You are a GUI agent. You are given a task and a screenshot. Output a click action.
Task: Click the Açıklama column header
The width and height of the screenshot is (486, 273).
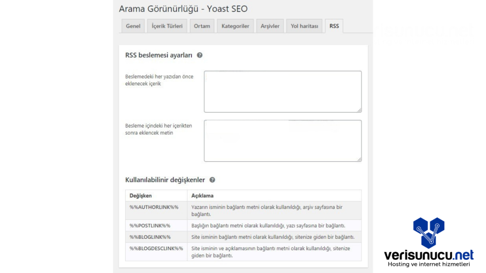202,196
